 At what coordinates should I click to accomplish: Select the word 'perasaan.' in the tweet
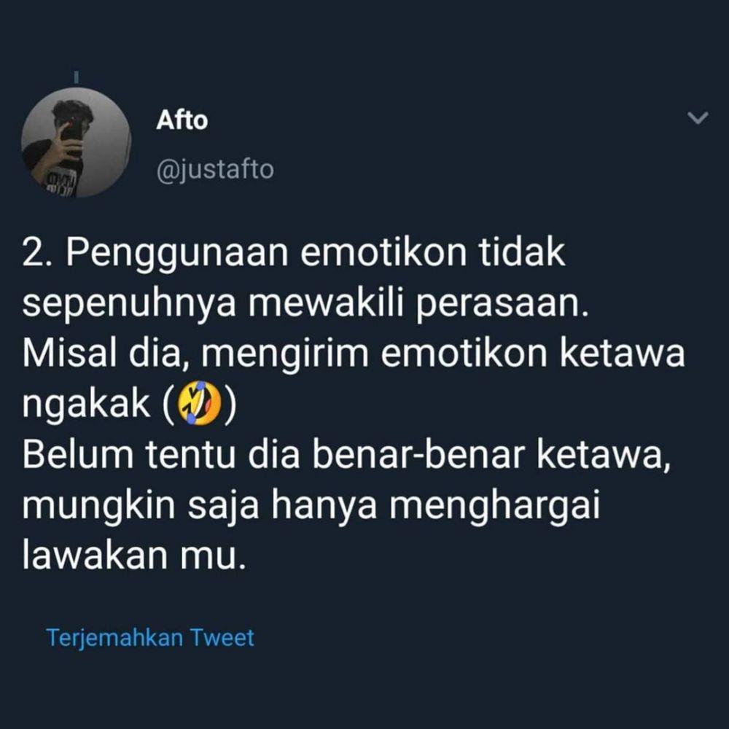coord(502,306)
